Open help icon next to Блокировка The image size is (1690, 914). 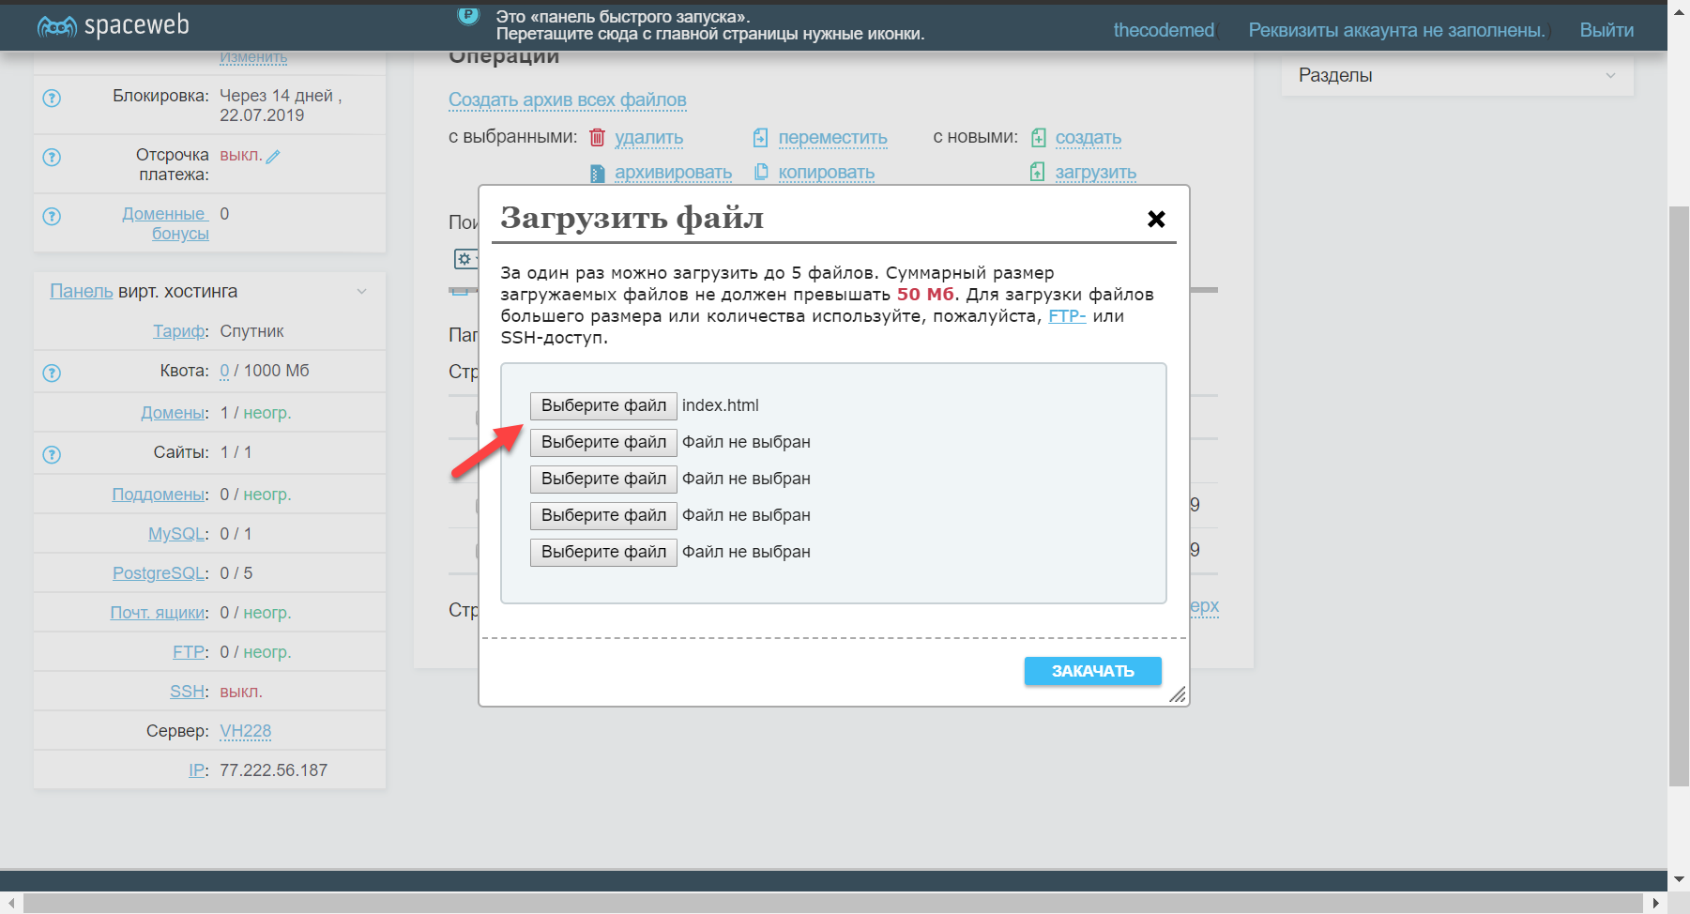[52, 98]
